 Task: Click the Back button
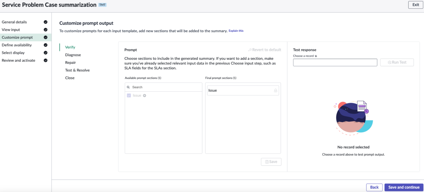374,187
